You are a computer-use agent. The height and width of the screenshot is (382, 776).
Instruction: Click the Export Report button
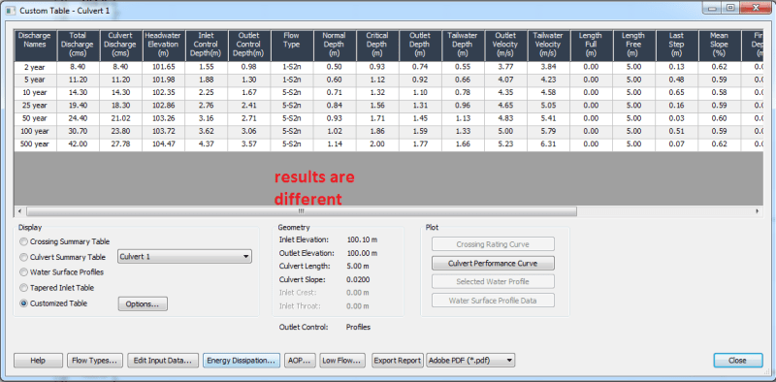(x=398, y=361)
